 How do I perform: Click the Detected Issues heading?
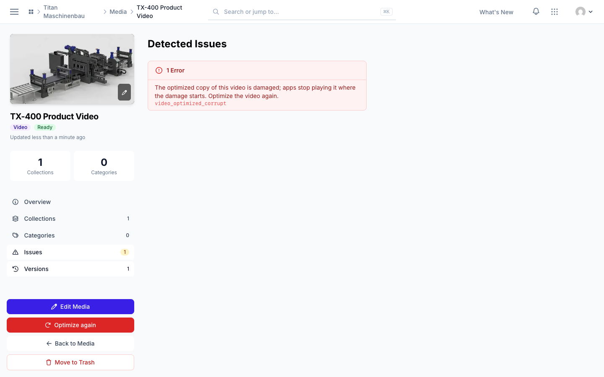[187, 44]
